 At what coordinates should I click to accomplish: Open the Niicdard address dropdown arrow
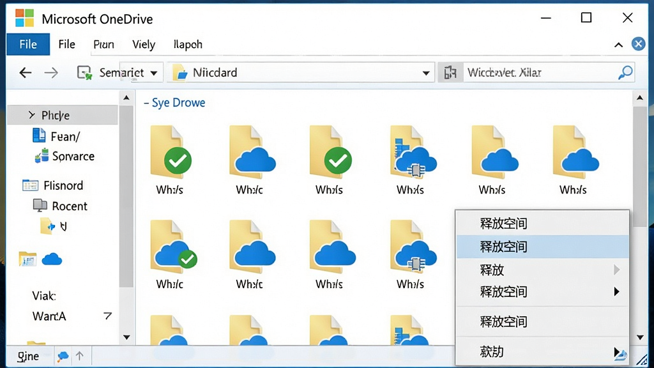tap(426, 73)
